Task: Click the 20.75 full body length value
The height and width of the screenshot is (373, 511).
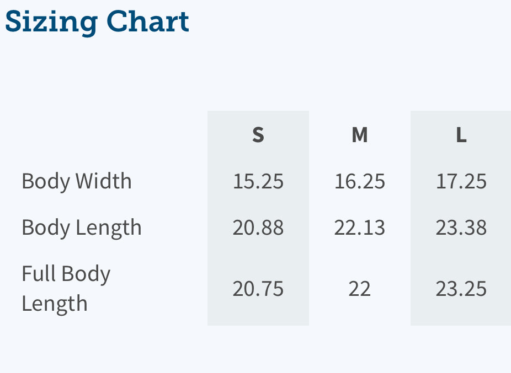Action: tap(258, 289)
